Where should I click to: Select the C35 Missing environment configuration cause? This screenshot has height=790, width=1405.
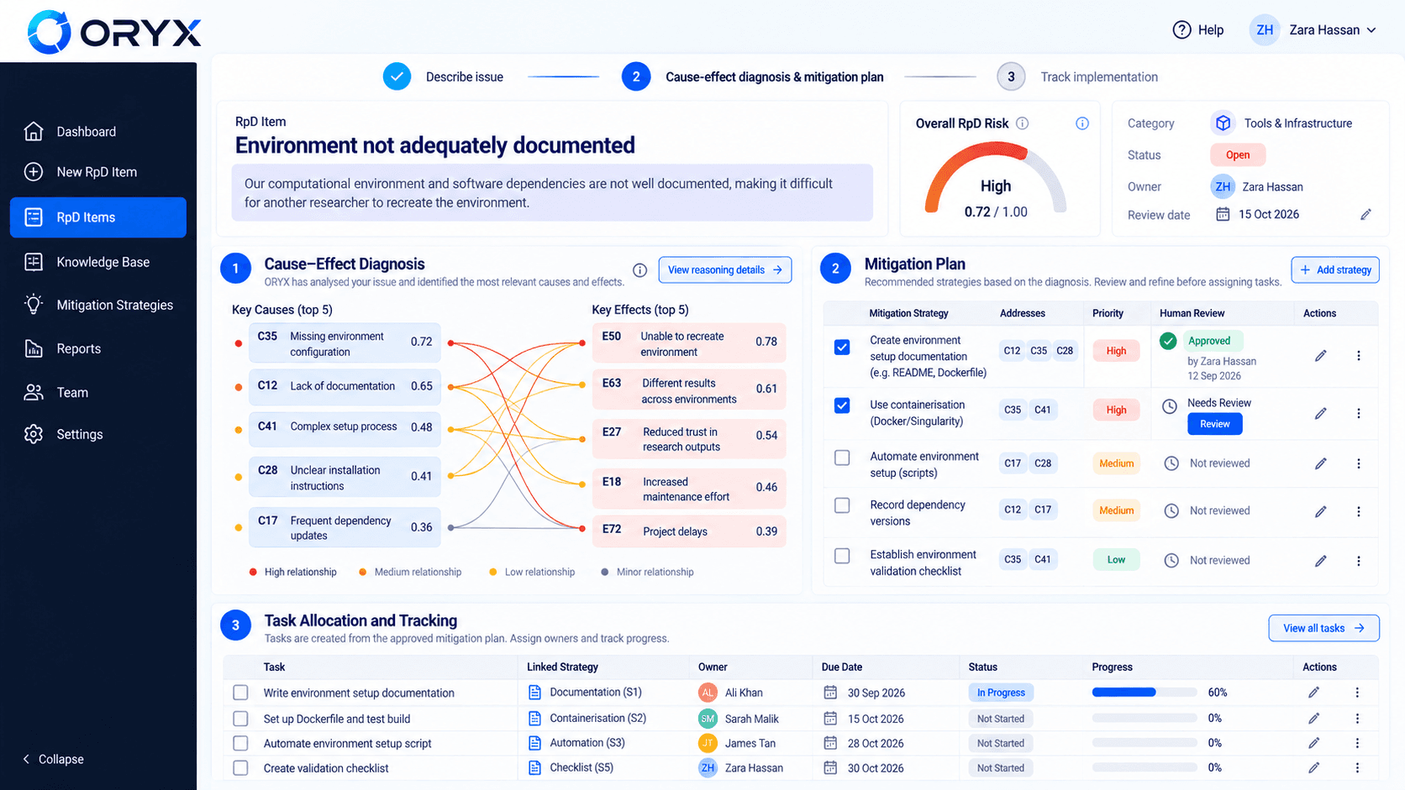pyautogui.click(x=345, y=343)
